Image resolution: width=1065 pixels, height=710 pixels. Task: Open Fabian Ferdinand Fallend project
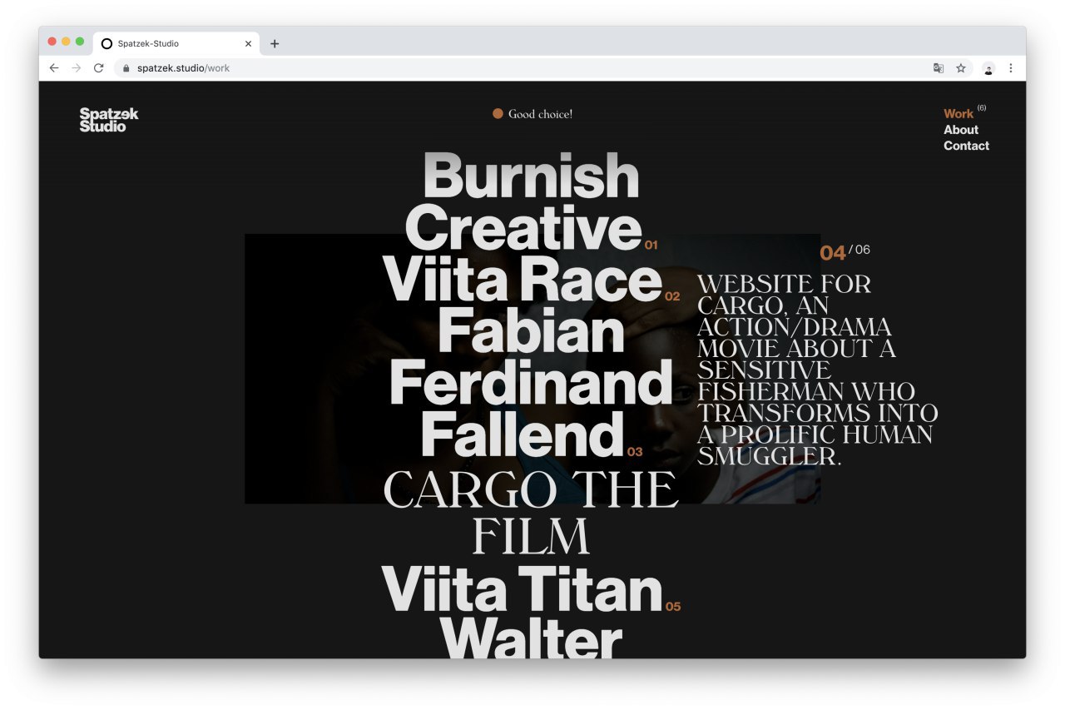530,382
